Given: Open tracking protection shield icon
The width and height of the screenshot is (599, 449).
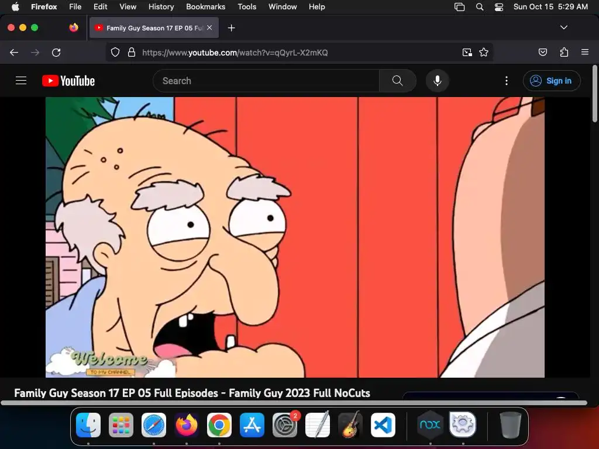Looking at the screenshot, I should (115, 52).
